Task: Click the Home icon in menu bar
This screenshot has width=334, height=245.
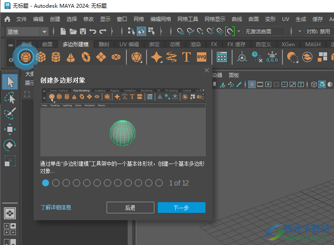Action: [7, 19]
